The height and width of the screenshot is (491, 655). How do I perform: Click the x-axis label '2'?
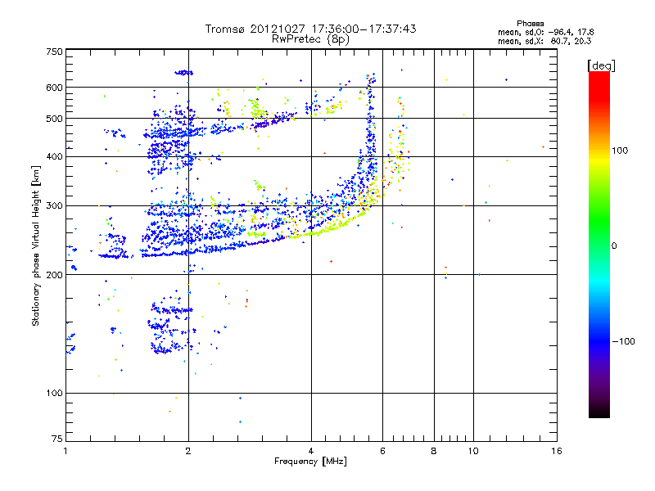tap(188, 451)
